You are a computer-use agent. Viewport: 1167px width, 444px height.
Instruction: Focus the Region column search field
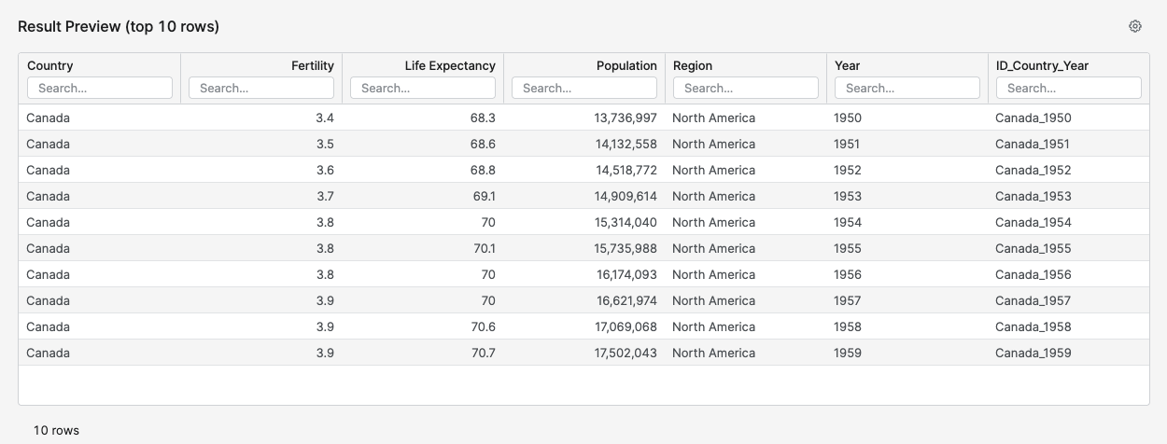pyautogui.click(x=746, y=88)
